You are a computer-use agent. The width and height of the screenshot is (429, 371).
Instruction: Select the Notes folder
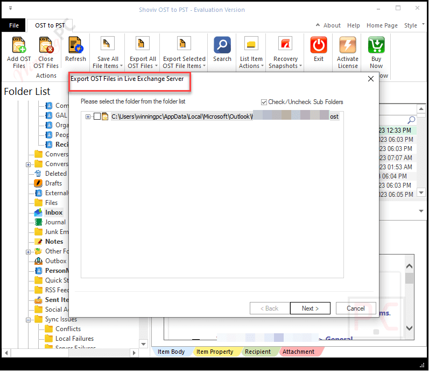54,242
